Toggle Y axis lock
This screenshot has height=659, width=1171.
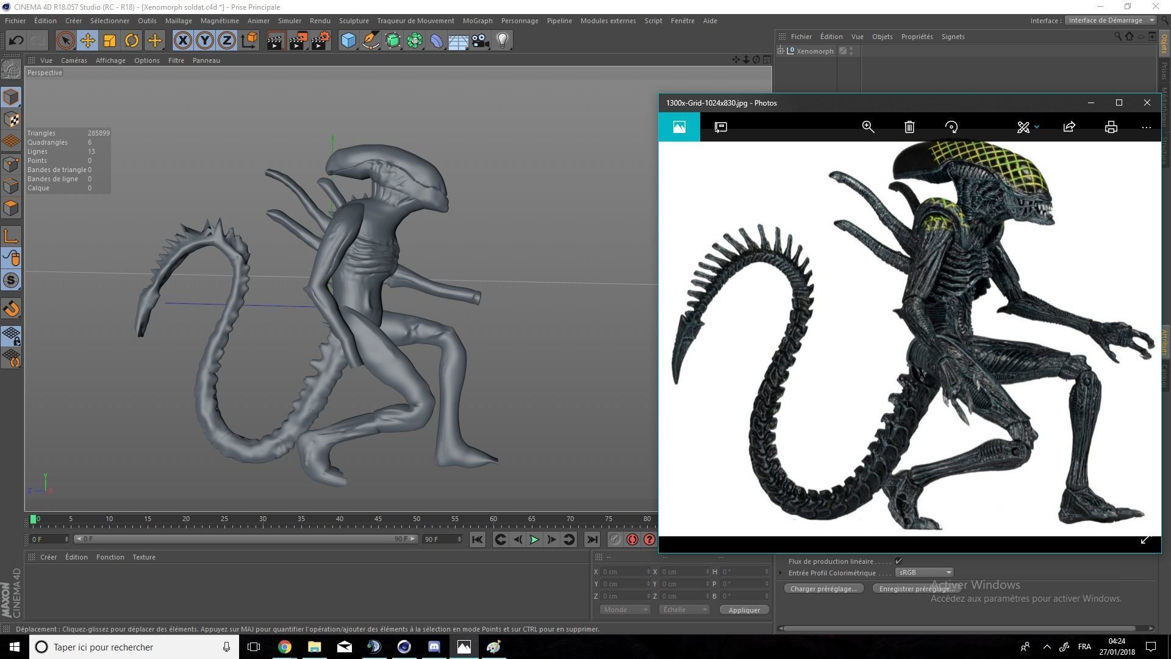tap(204, 41)
